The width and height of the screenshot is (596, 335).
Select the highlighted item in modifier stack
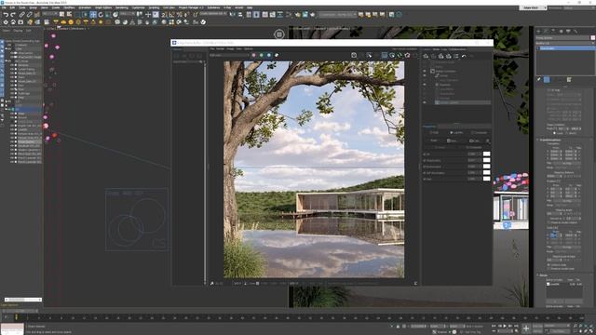pyautogui.click(x=565, y=48)
